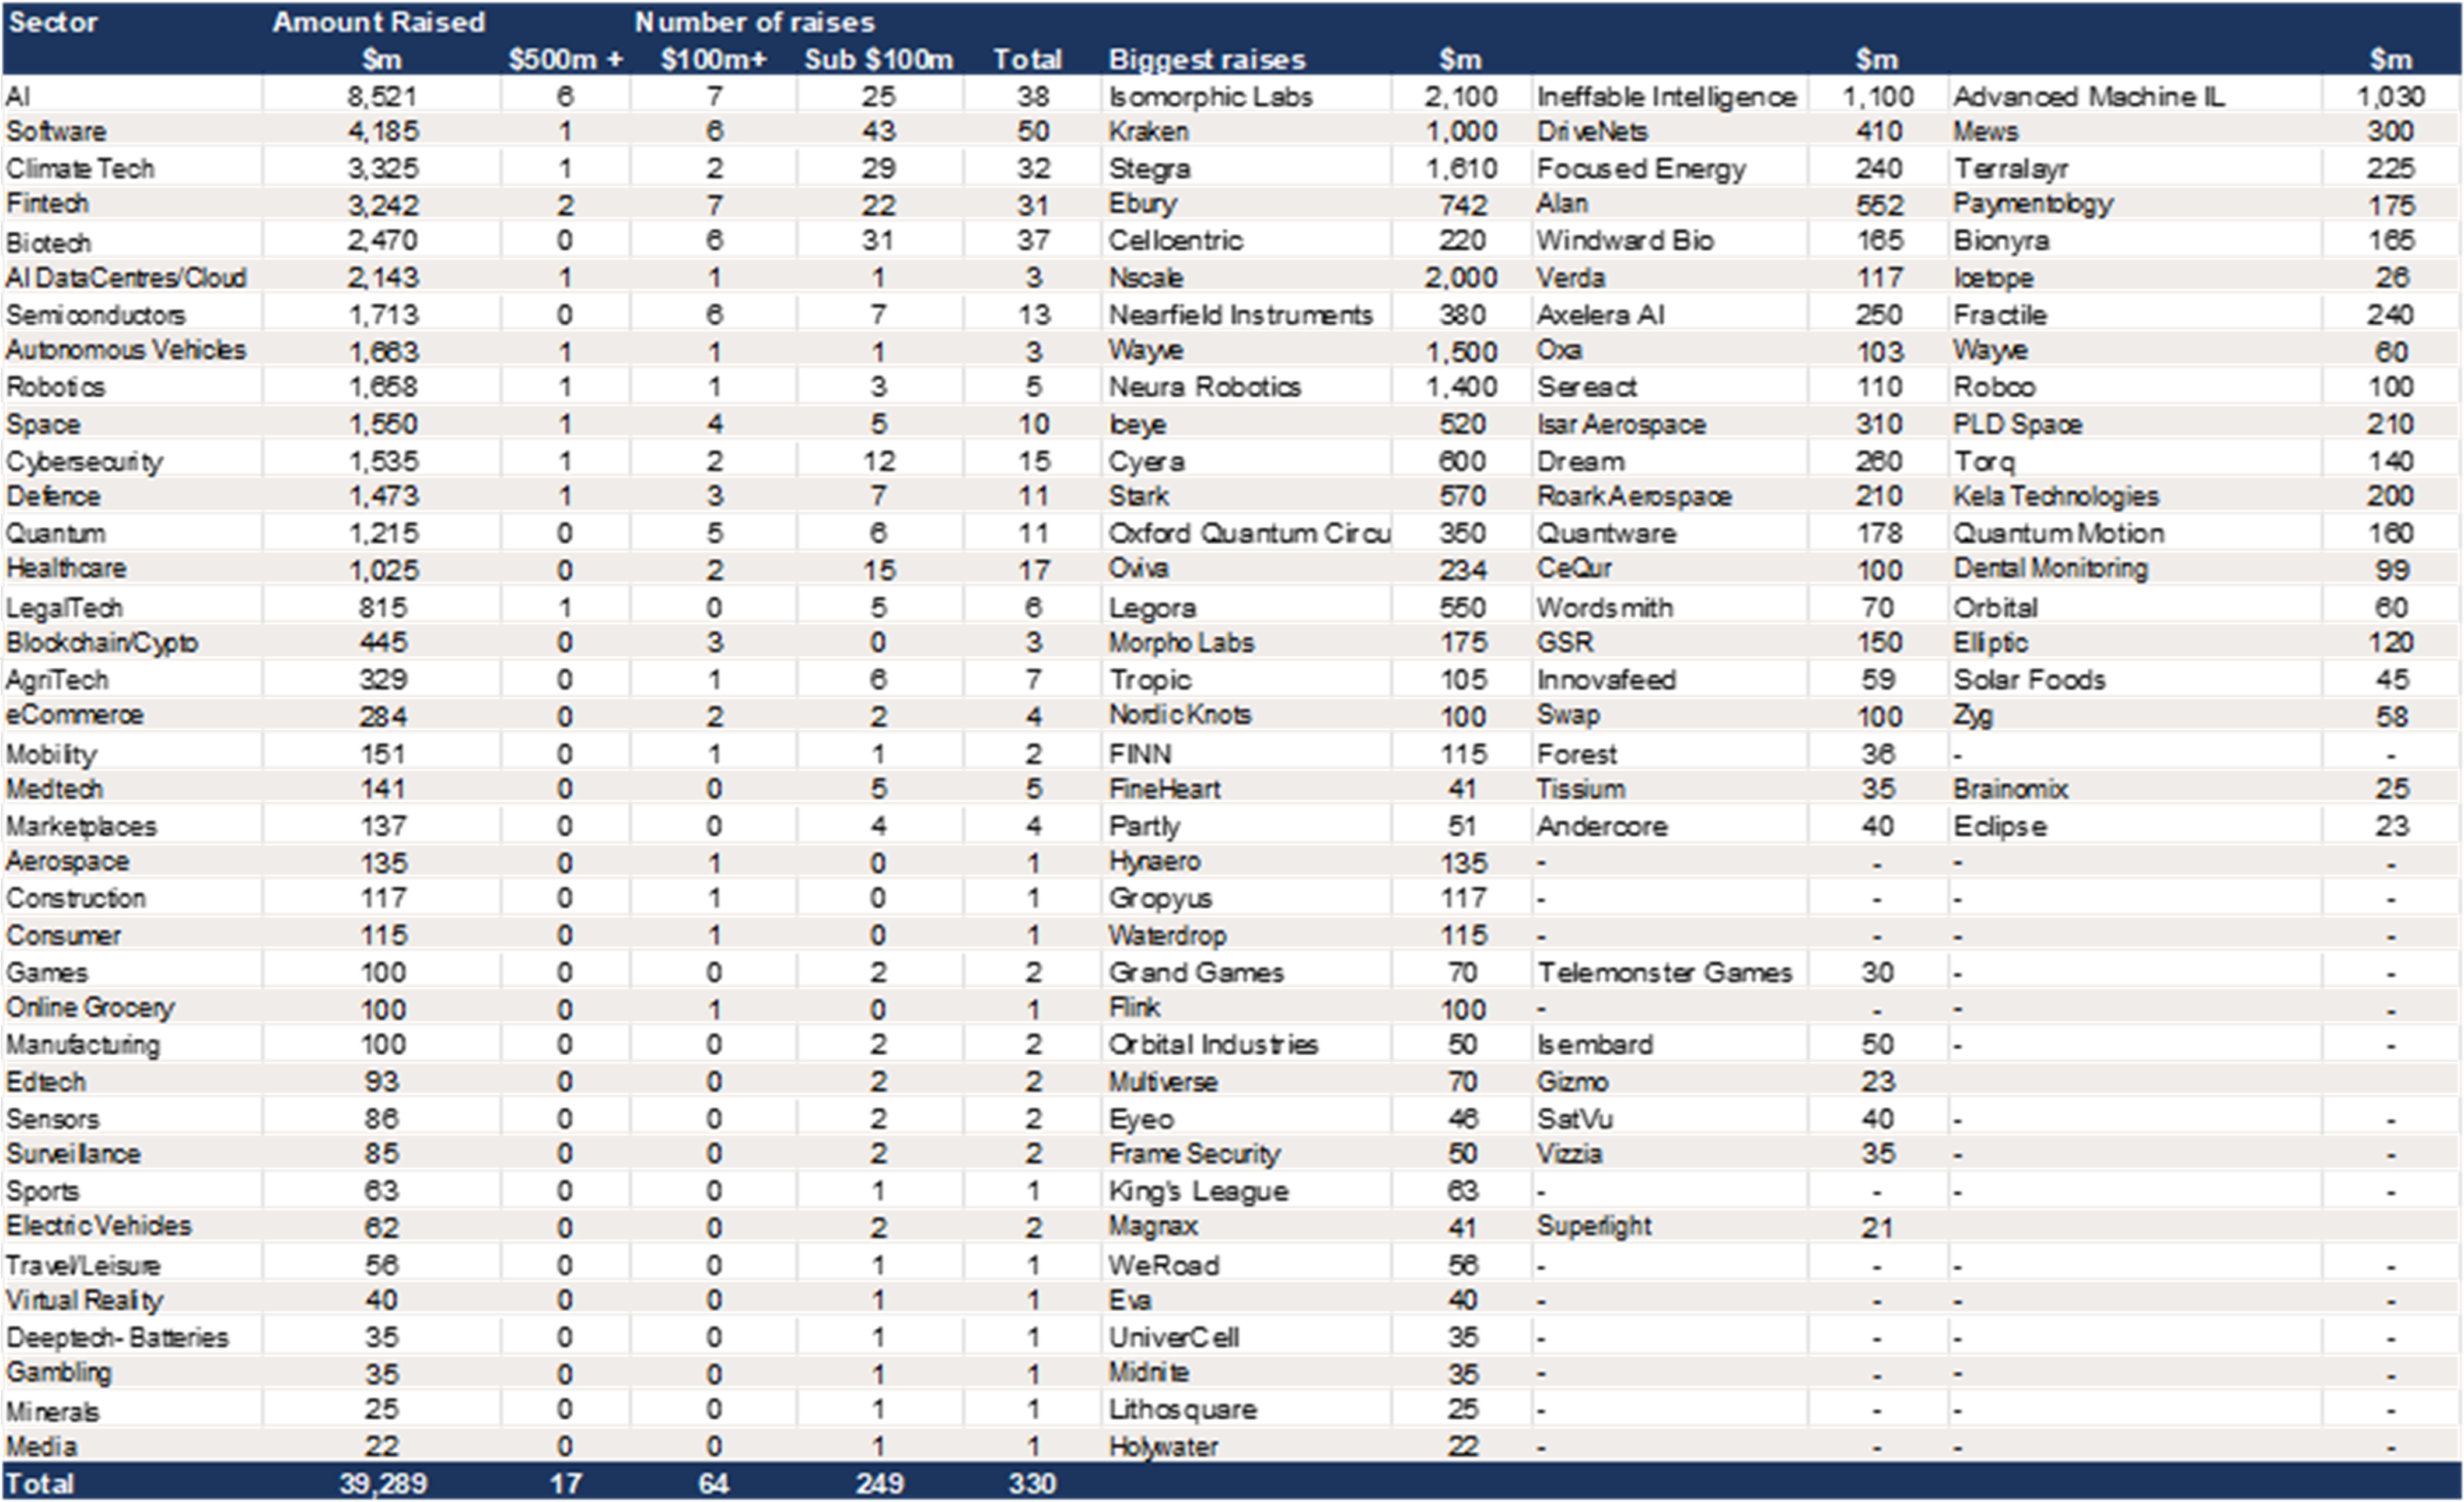The height and width of the screenshot is (1502, 2464).
Task: Click the 'Online Grocery' sector cell
Action: (x=90, y=1007)
